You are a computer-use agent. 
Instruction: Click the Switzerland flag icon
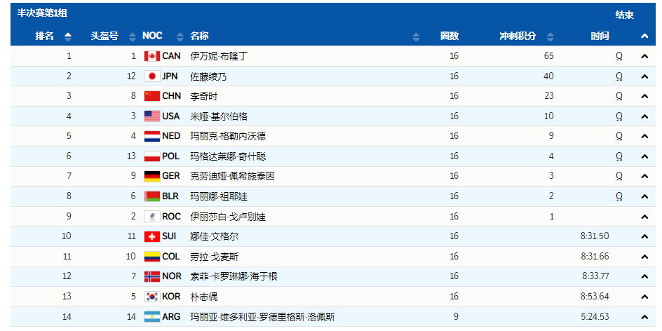[x=151, y=236]
